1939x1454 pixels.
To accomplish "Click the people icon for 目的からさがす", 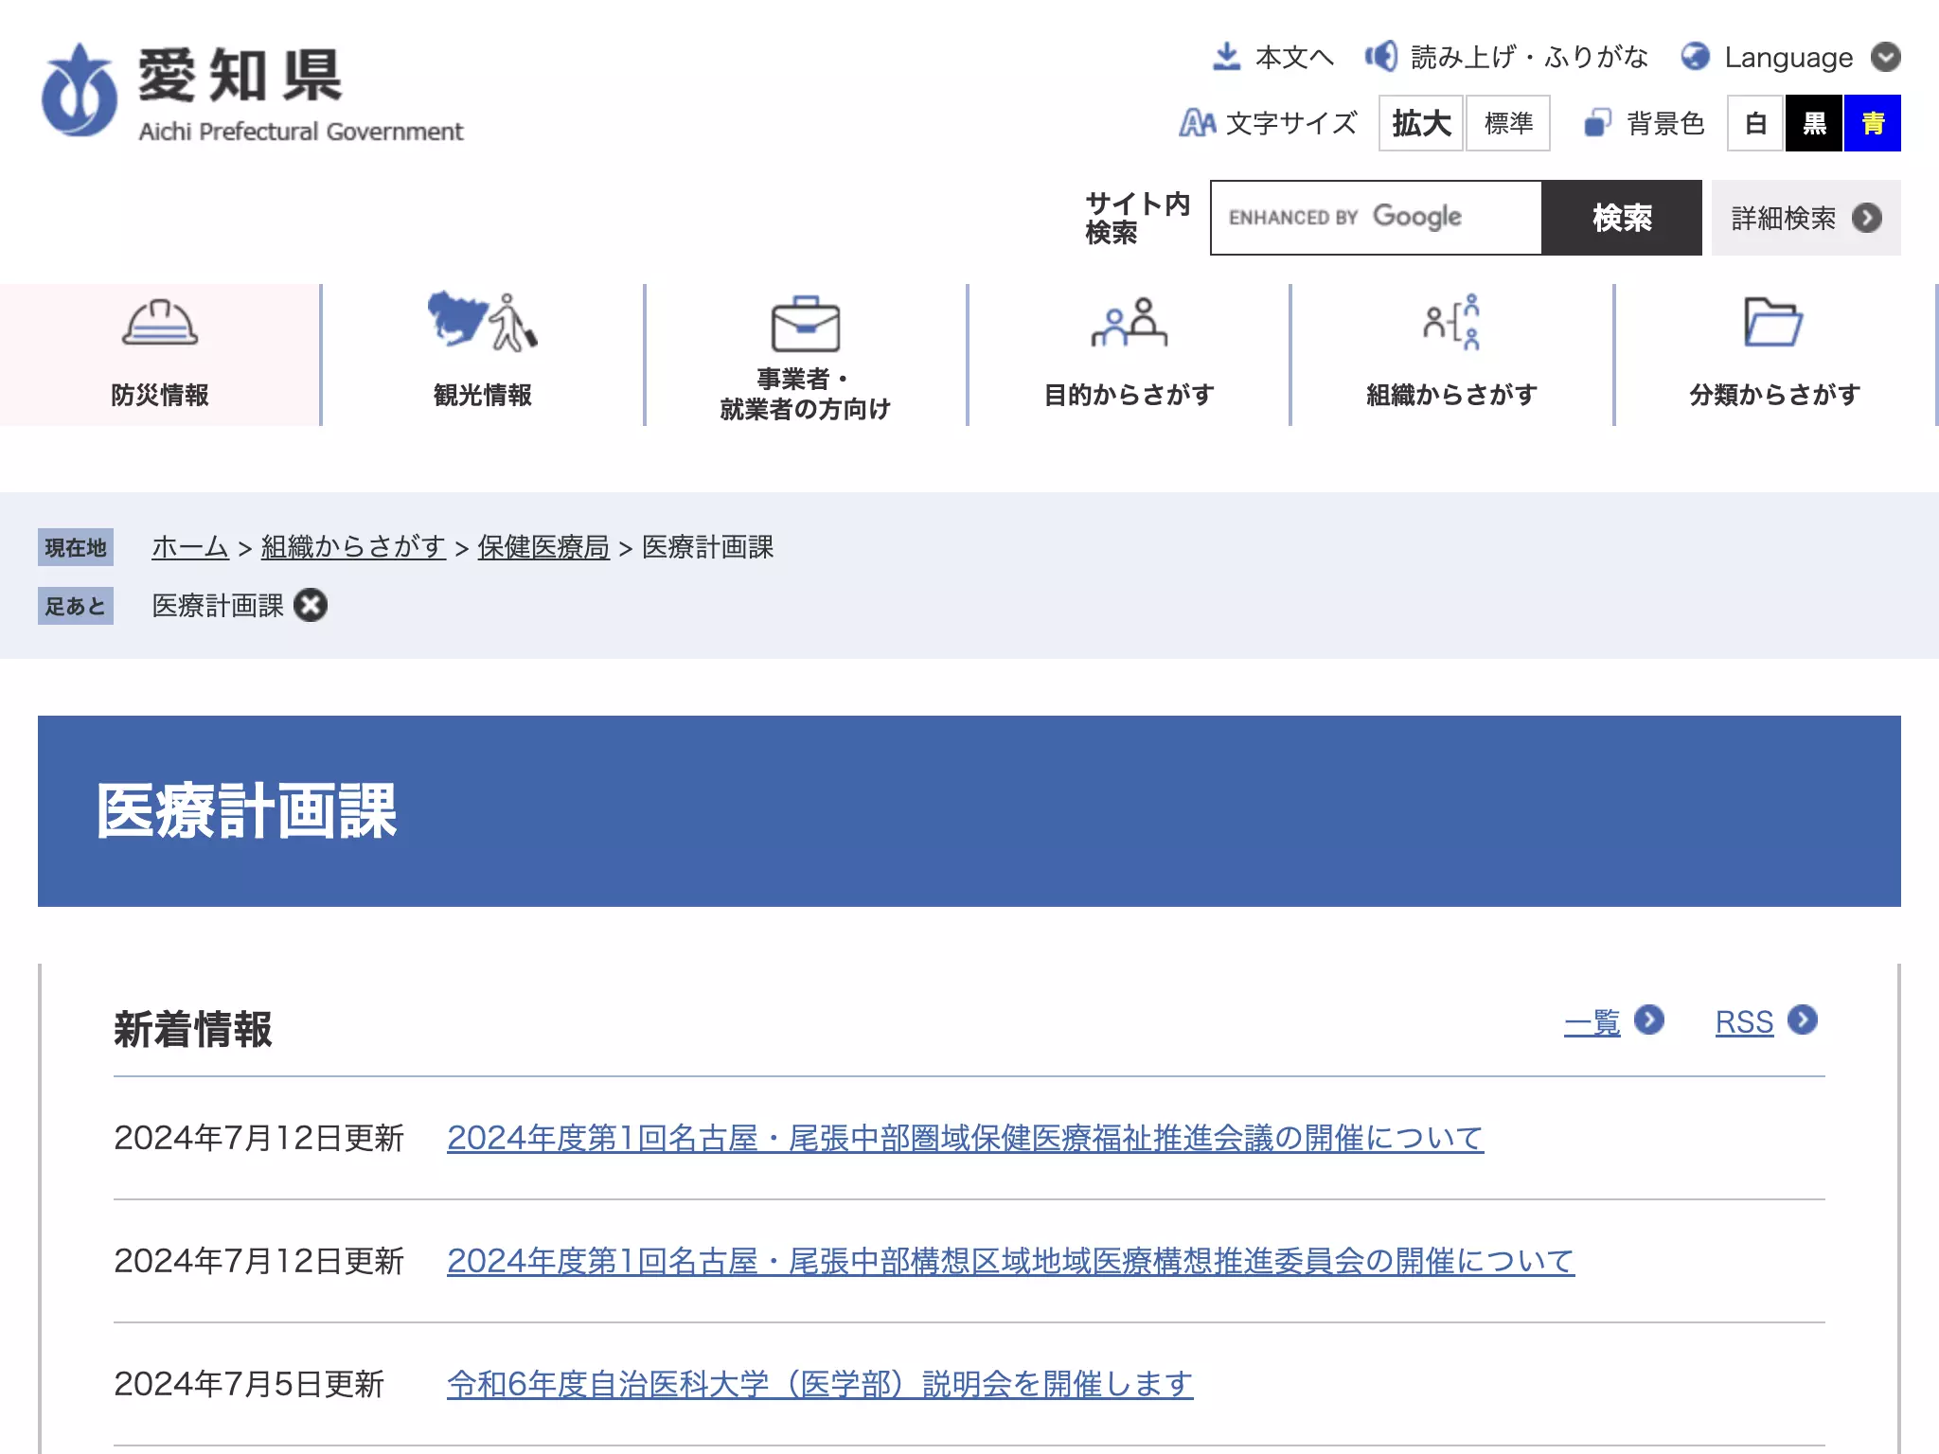I will (1129, 322).
